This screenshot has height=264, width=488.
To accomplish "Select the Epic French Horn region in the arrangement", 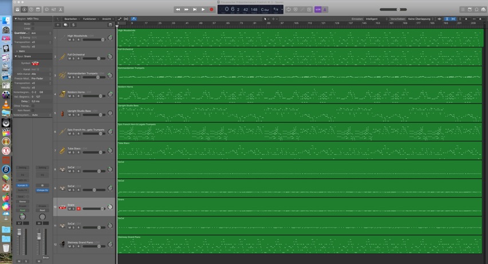I will point(300,131).
